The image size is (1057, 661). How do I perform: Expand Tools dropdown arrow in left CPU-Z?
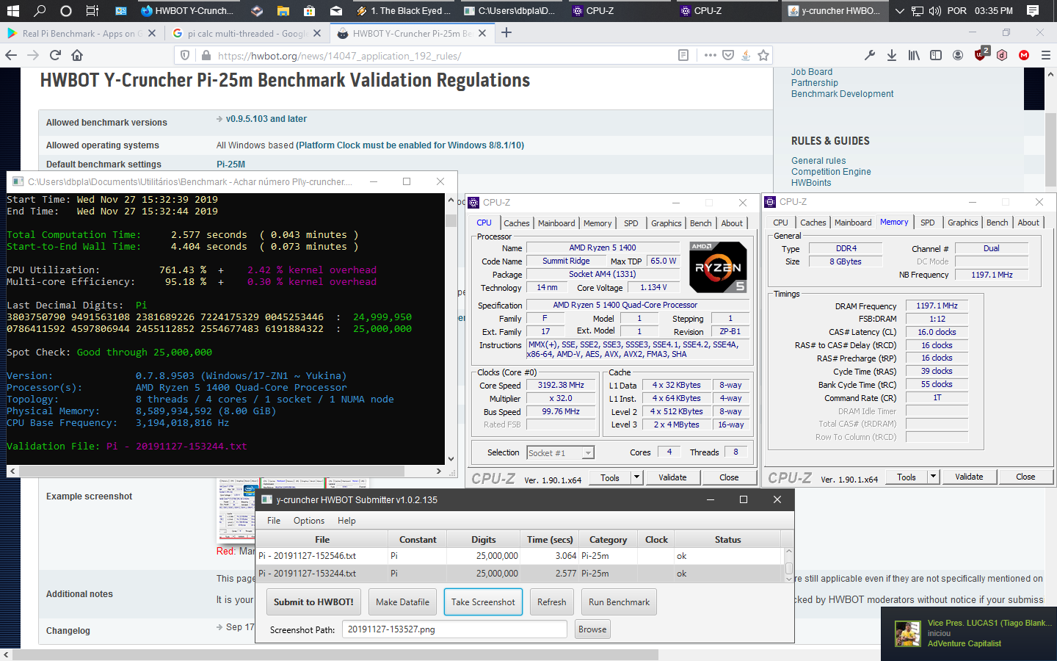pyautogui.click(x=636, y=477)
